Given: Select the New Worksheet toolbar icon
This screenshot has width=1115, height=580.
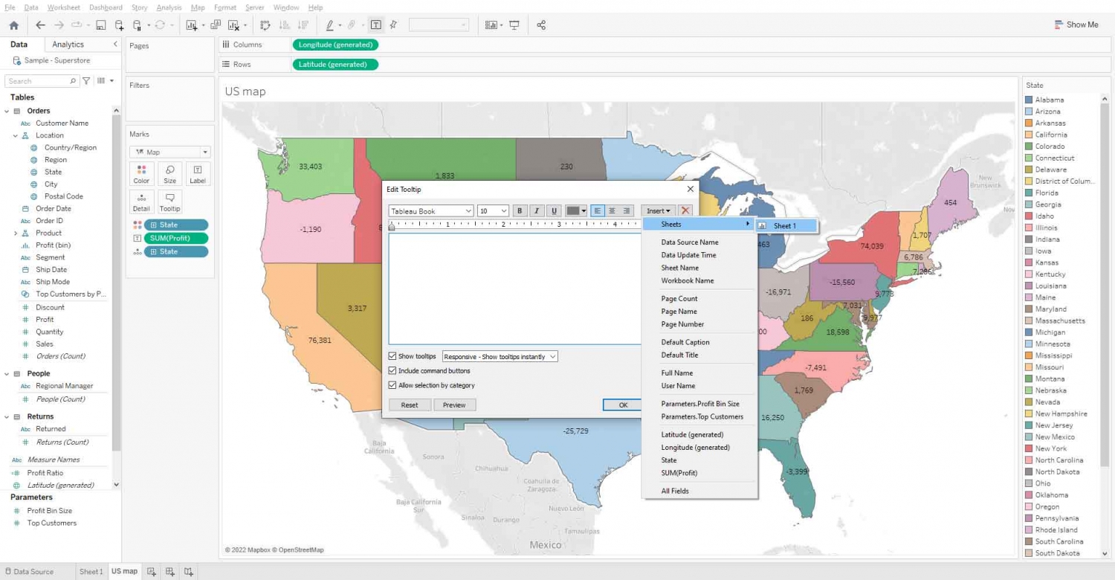Looking at the screenshot, I should point(191,25).
